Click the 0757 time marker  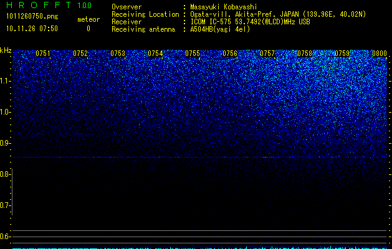click(x=267, y=54)
